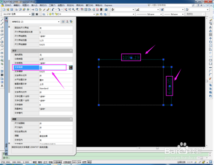The width and height of the screenshot is (214, 165).
Task: Open the first ByLayer linetype dropdown
Action: (161, 14)
